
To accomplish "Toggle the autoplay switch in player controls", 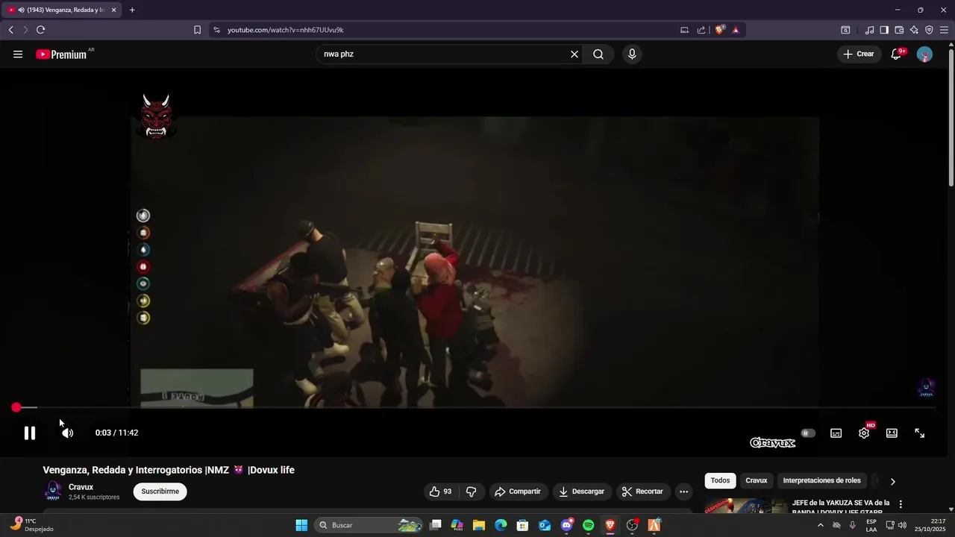I will pyautogui.click(x=808, y=433).
